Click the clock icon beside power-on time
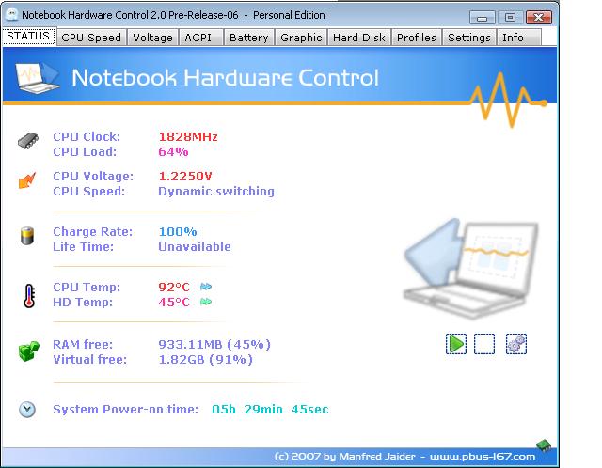 pyautogui.click(x=27, y=410)
